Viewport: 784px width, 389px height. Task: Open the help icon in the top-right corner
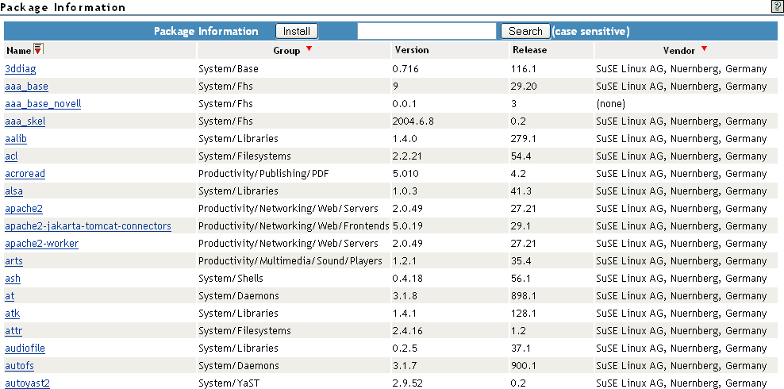777,6
